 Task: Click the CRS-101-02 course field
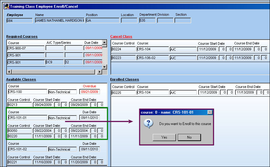(x=28, y=149)
